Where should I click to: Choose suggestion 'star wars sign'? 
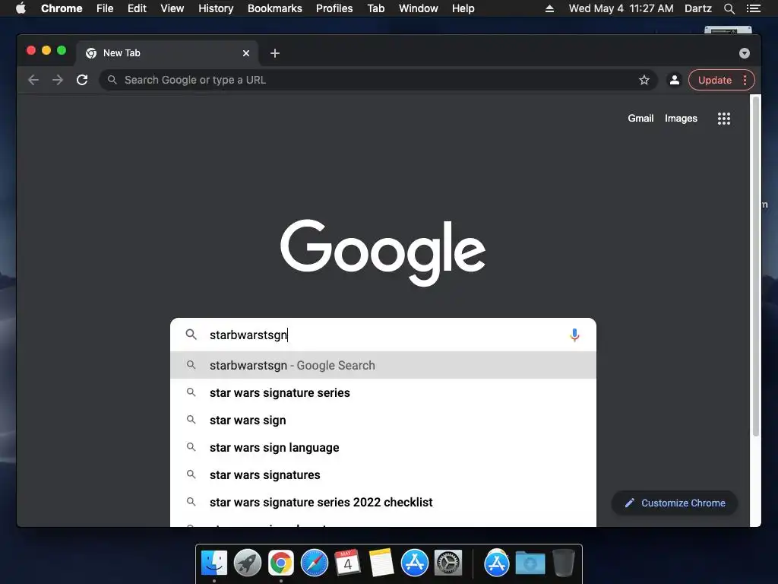[x=383, y=420]
